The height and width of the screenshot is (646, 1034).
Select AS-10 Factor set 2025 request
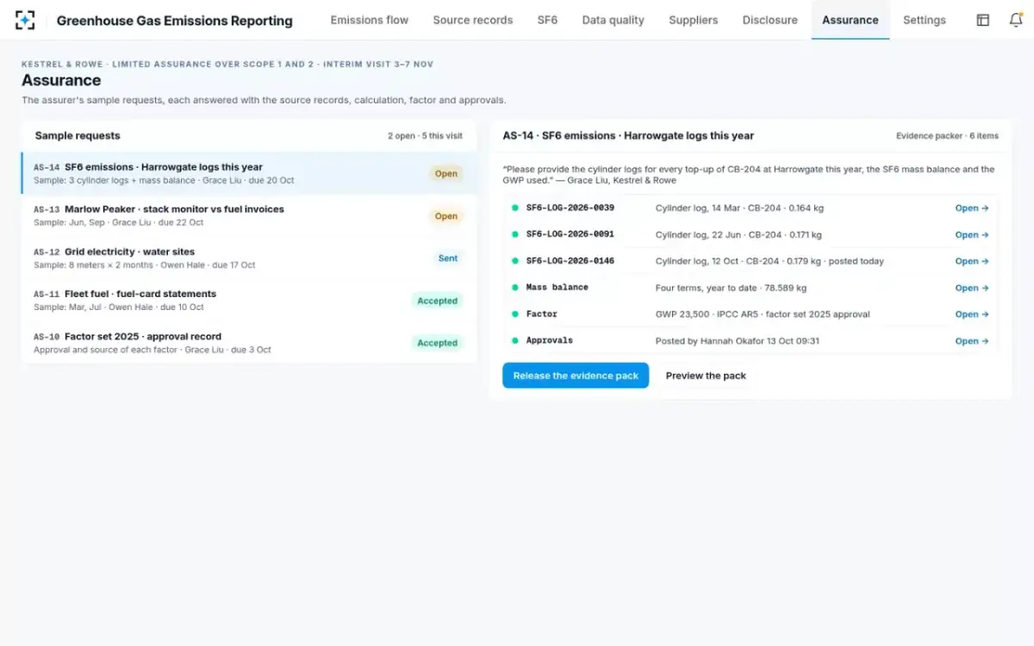249,342
